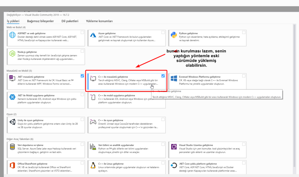Click the Evrensel Windows Platformu logo icon
This screenshot has height=177, width=299.
(174, 78)
